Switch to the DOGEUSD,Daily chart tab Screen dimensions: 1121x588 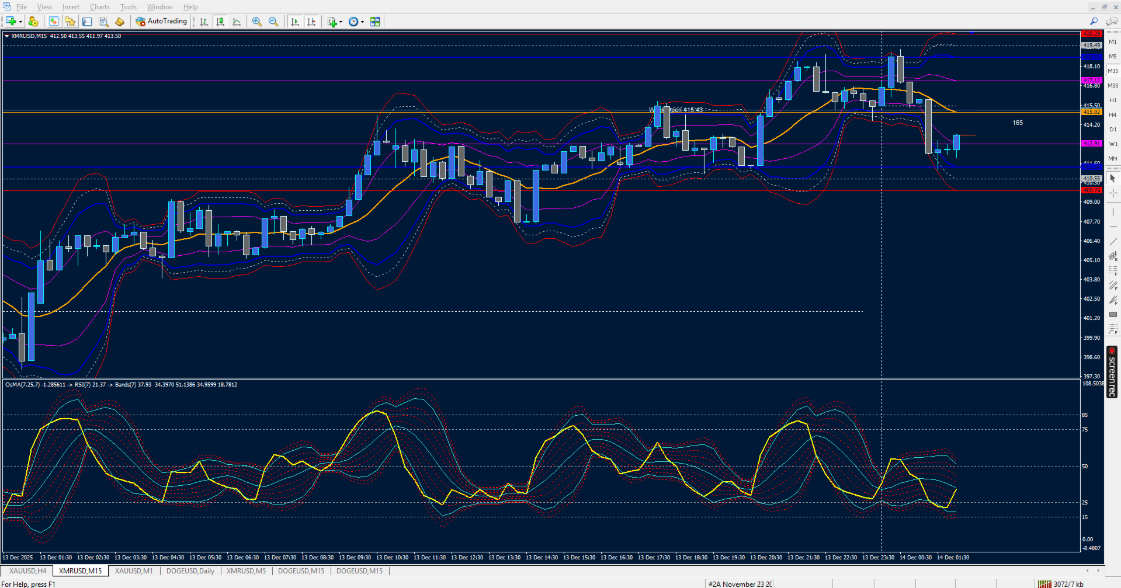pos(190,570)
